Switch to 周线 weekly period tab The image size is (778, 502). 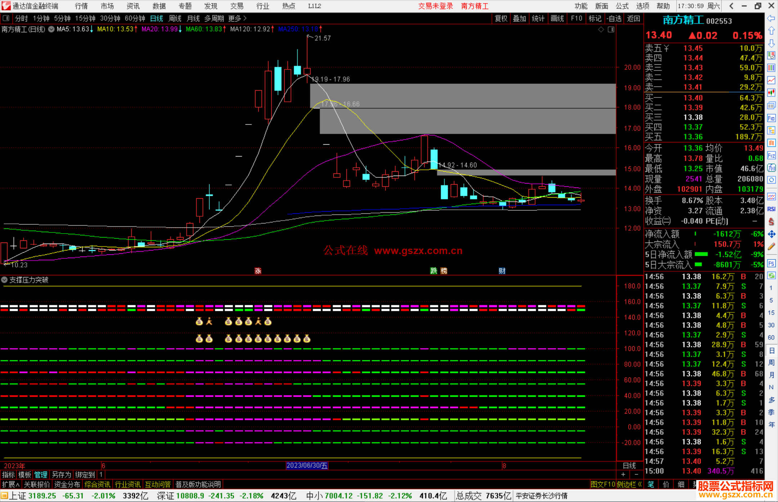175,18
